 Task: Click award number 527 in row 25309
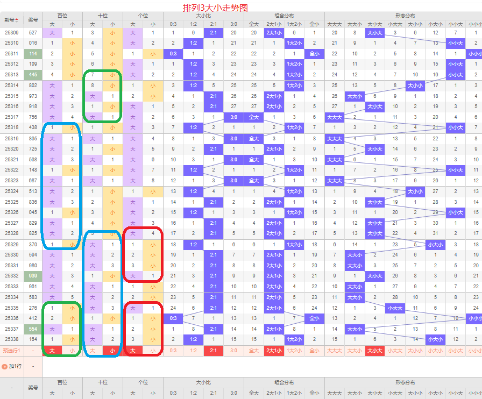33,33
